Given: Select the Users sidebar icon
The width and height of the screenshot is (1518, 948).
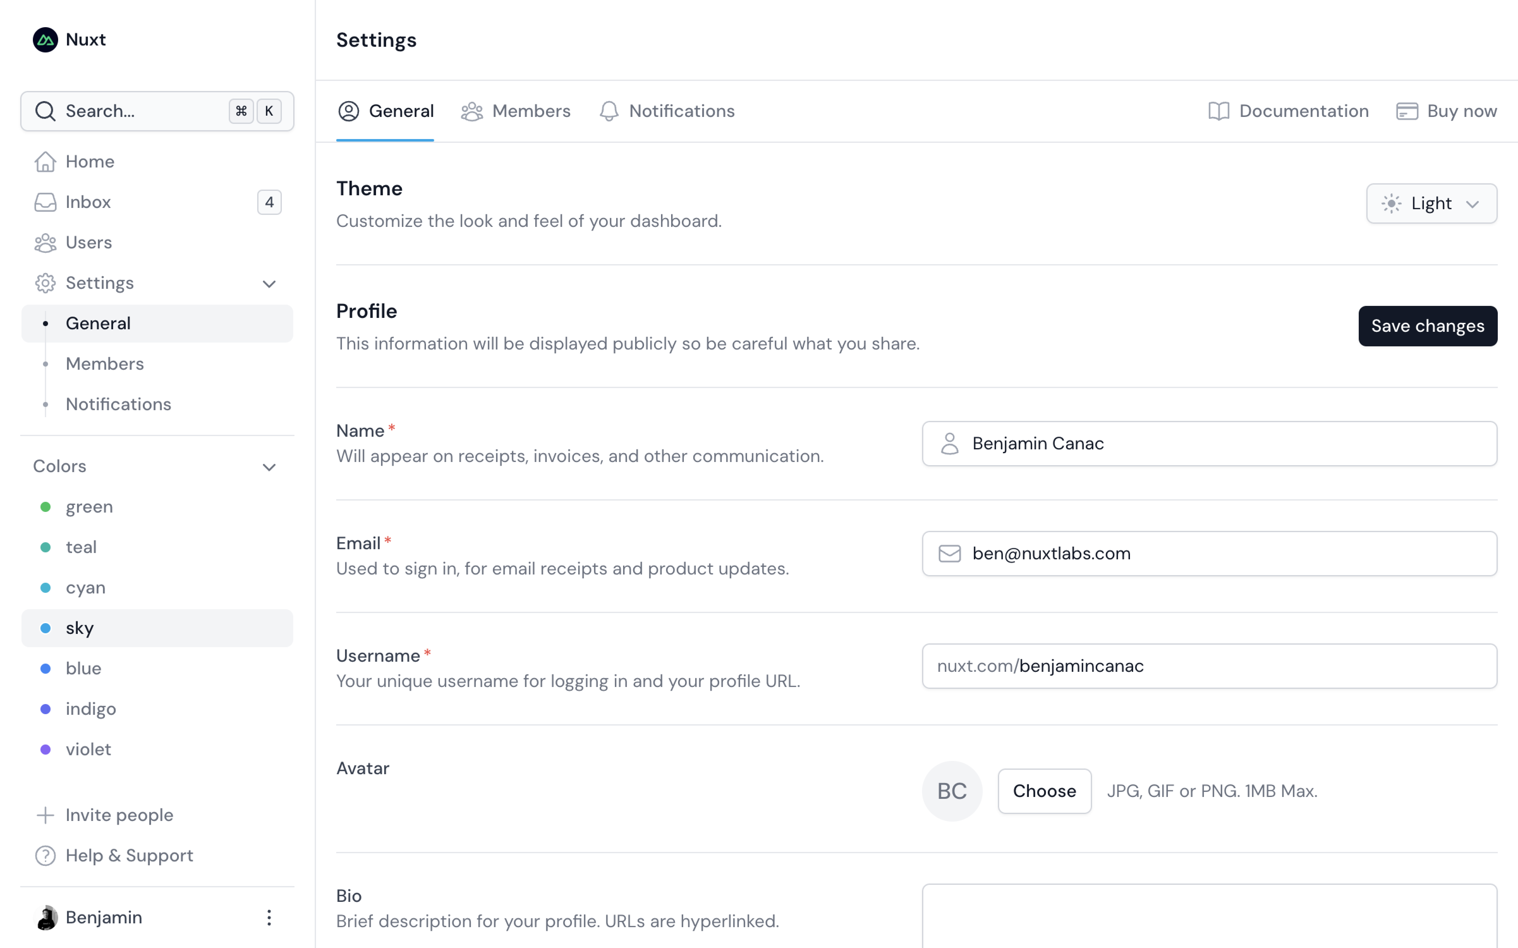Looking at the screenshot, I should (x=45, y=243).
